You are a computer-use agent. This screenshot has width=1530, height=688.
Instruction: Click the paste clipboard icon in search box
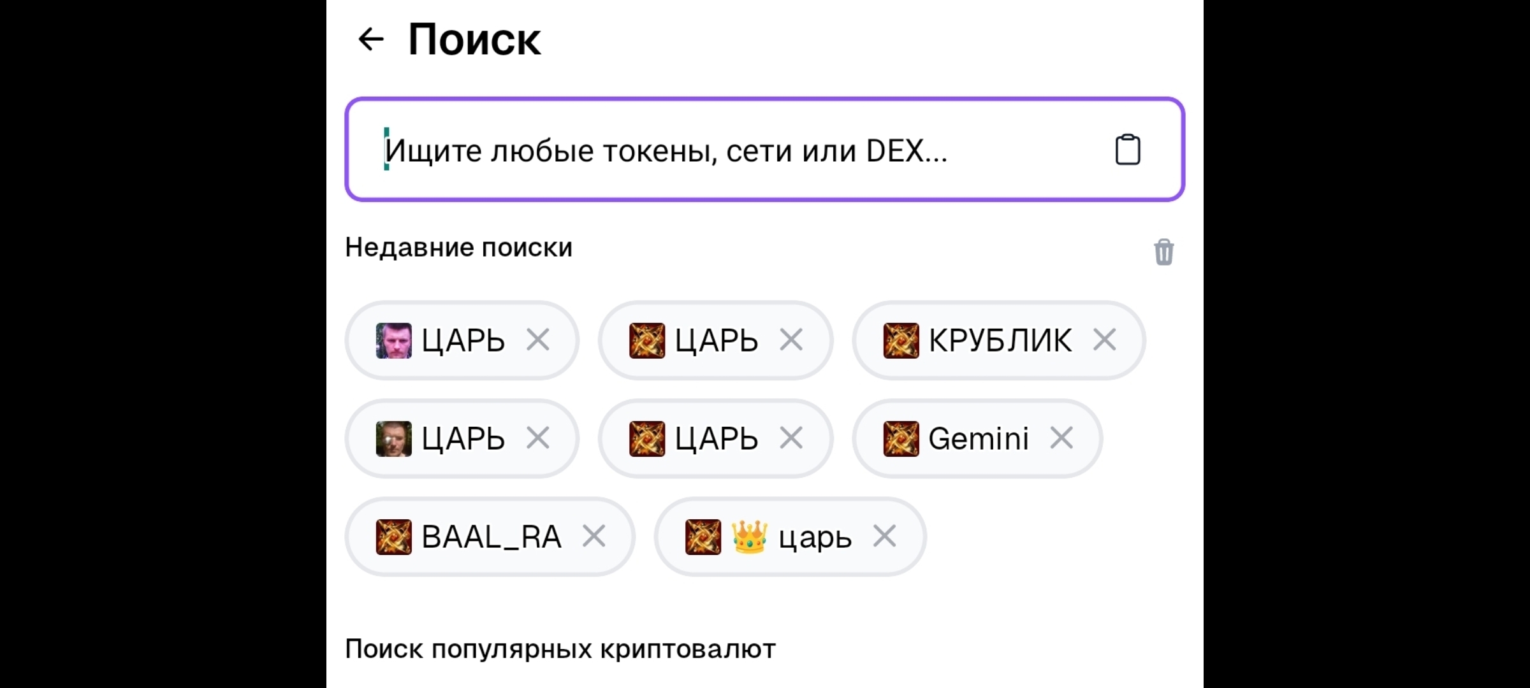click(x=1127, y=150)
